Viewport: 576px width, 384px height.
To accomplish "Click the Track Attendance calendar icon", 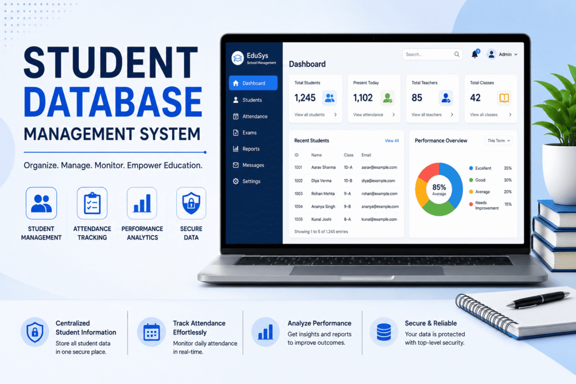I will pos(151,332).
